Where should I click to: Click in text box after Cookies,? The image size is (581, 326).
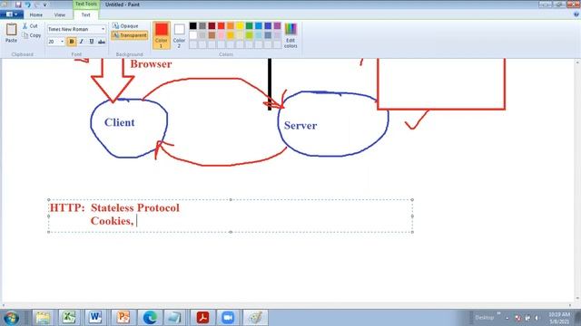click(137, 221)
